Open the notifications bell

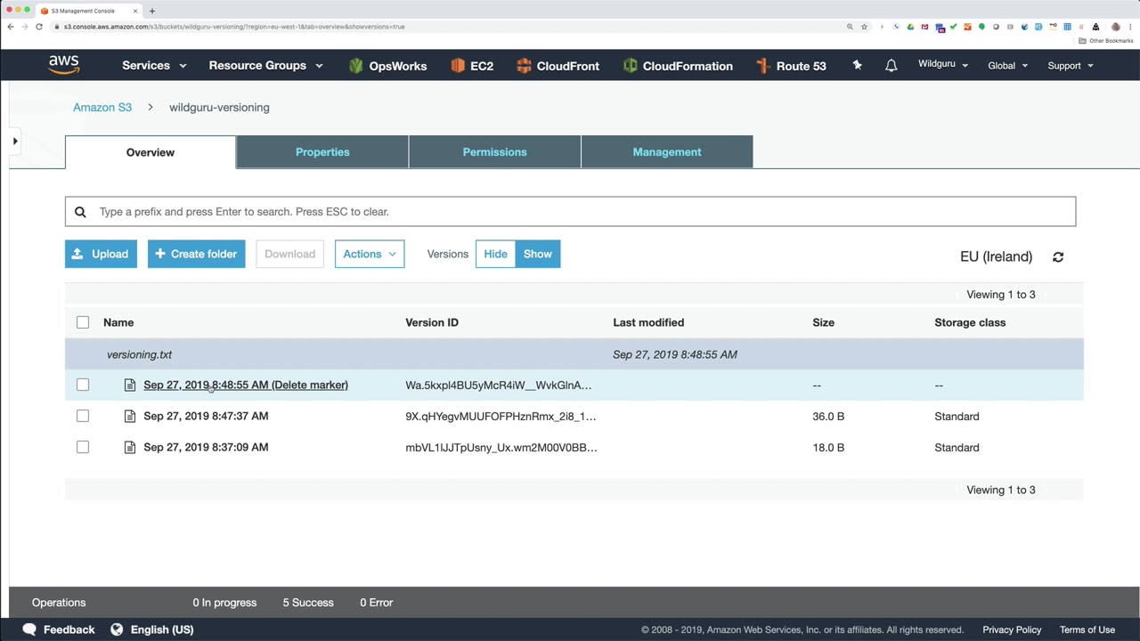(x=891, y=65)
